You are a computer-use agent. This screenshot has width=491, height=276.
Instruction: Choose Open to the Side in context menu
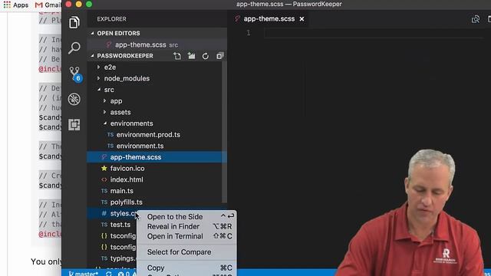point(187,216)
